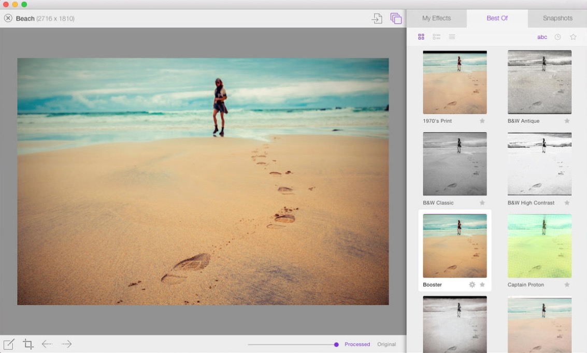Favorite the B&W Classic effect star
The image size is (587, 353).
coord(482,203)
